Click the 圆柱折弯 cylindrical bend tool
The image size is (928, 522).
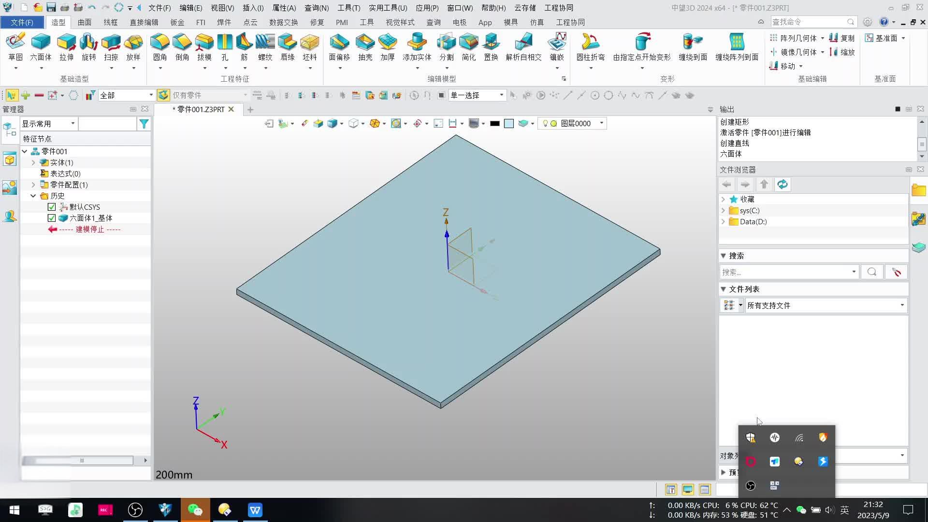pyautogui.click(x=590, y=47)
